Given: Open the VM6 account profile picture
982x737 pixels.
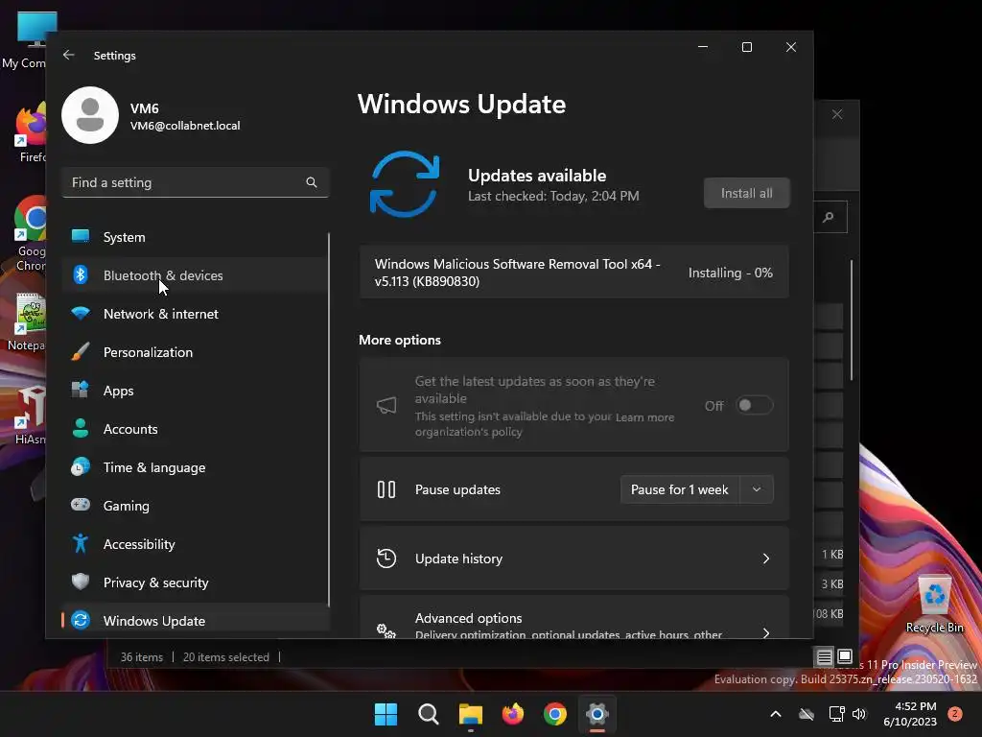Looking at the screenshot, I should click(90, 115).
